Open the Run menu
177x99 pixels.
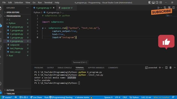point(40,2)
